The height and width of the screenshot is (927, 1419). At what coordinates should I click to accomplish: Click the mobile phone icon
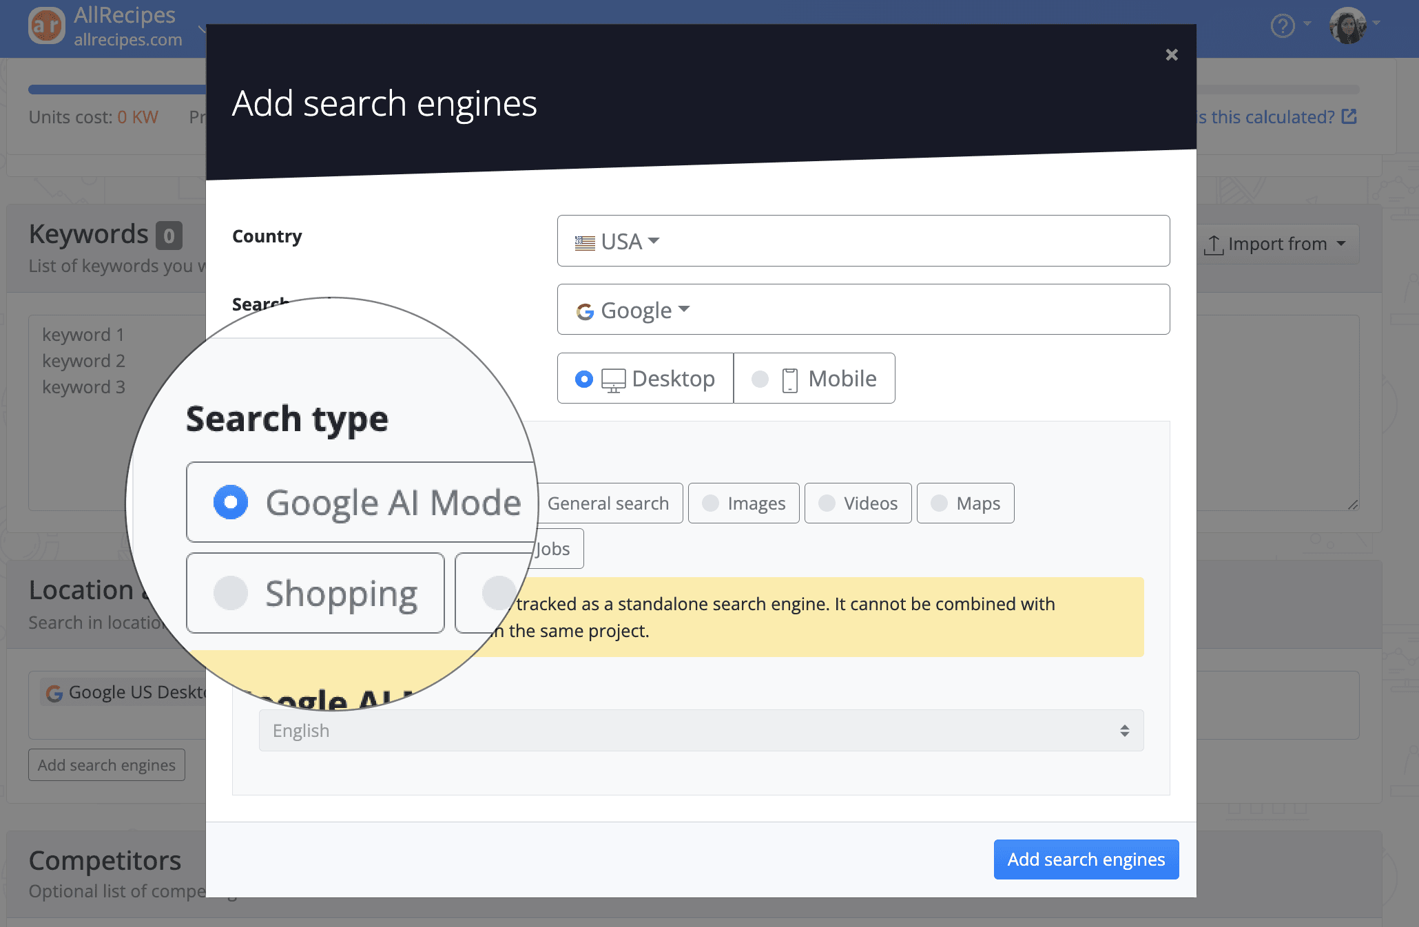coord(790,380)
